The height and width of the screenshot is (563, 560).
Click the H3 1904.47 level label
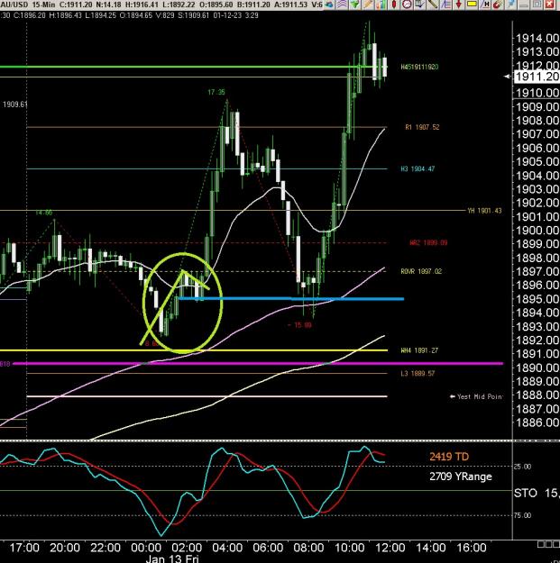click(418, 168)
